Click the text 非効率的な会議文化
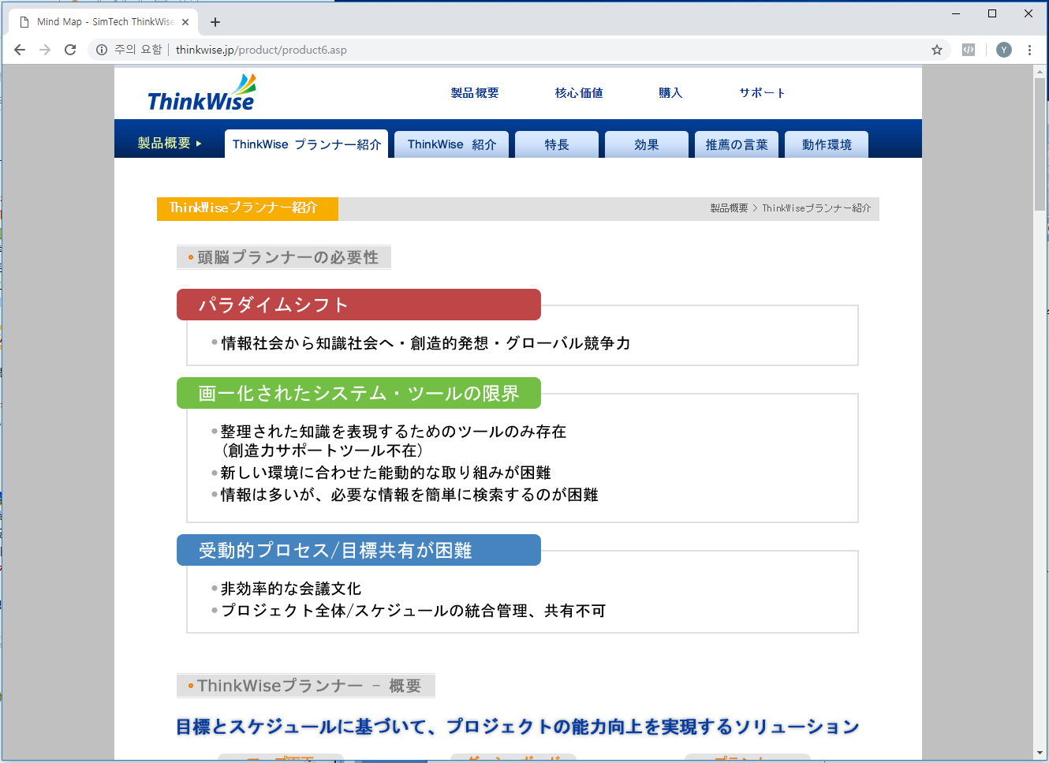Viewport: 1049px width, 763px height. (291, 589)
